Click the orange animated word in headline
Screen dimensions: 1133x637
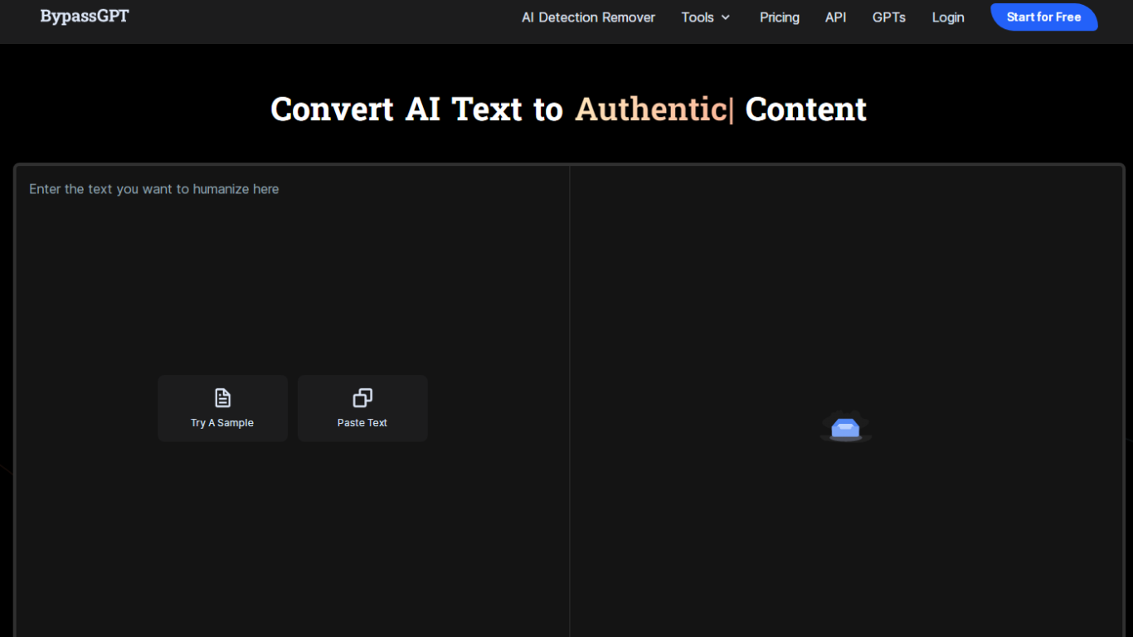click(x=650, y=109)
